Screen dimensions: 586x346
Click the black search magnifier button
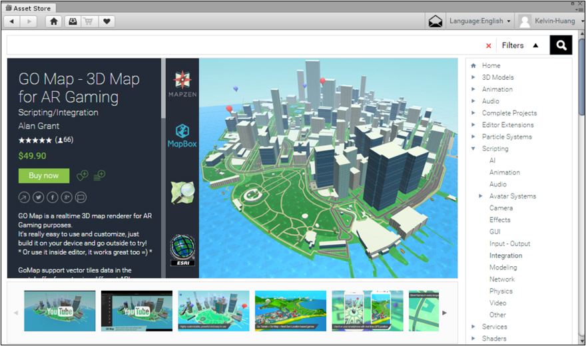pos(561,45)
